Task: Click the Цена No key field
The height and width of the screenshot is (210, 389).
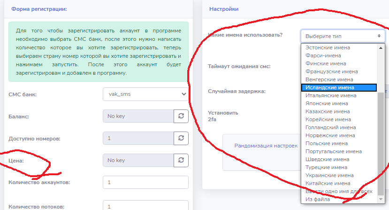Action: [x=138, y=160]
